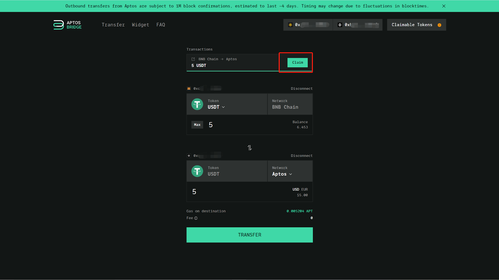Open the Transfer page

113,25
